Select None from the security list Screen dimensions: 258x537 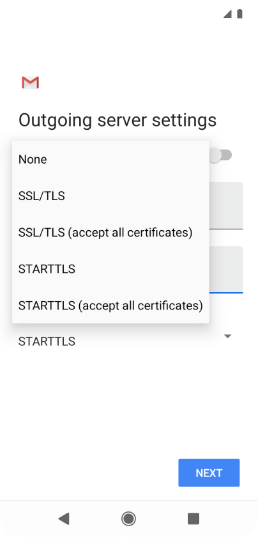110,159
